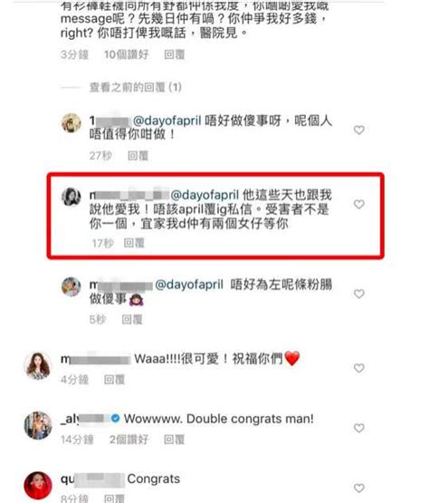The width and height of the screenshot is (429, 503).
Task: Reply to the top 3分鐘 comment
Action: [x=175, y=54]
